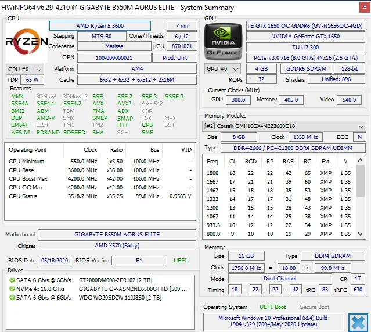Click the 128-bit bus width value
Viewport: 371px width, 332px height.
[x=350, y=69]
